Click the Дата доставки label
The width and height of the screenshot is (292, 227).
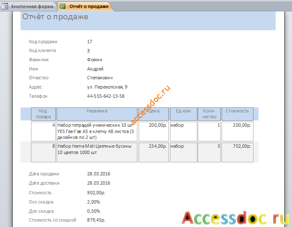click(x=44, y=183)
